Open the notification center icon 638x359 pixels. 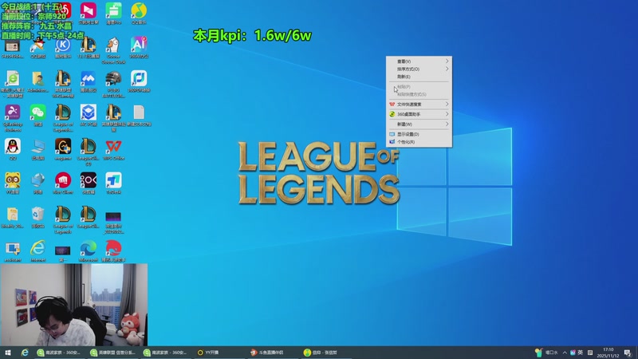click(628, 353)
